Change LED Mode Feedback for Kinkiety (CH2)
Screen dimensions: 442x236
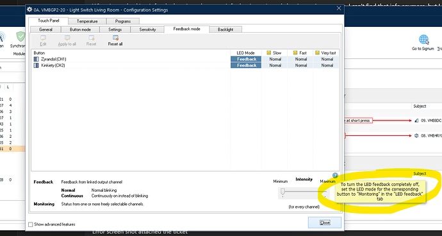tap(246, 65)
